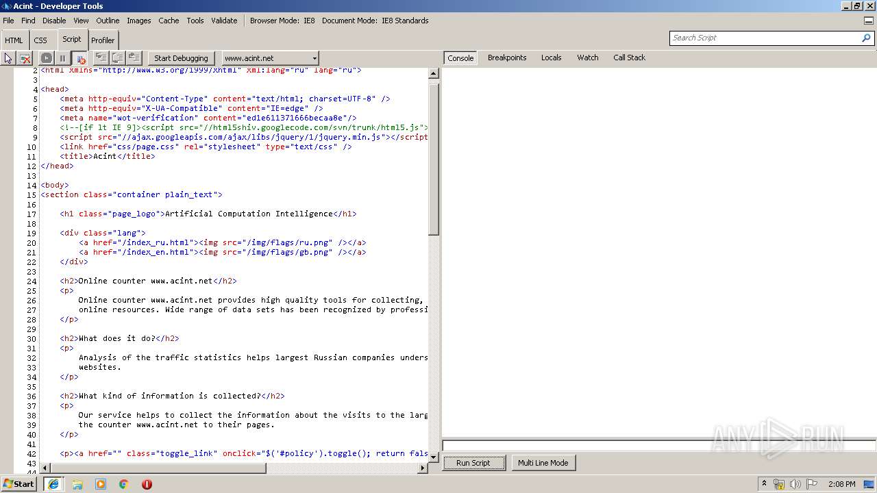Open Browser Mode: IE8 menu
The width and height of the screenshot is (877, 493).
[x=282, y=21]
